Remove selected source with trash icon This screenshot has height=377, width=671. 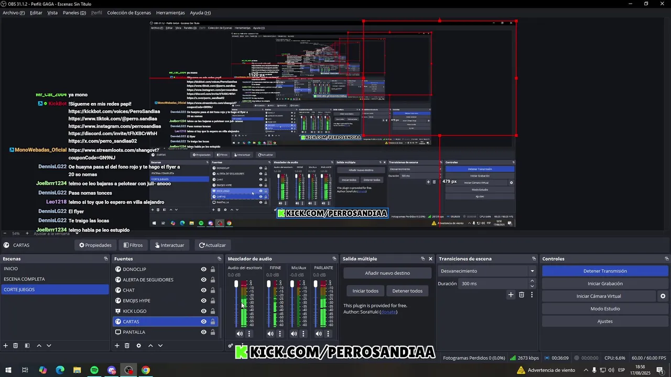pyautogui.click(x=127, y=346)
